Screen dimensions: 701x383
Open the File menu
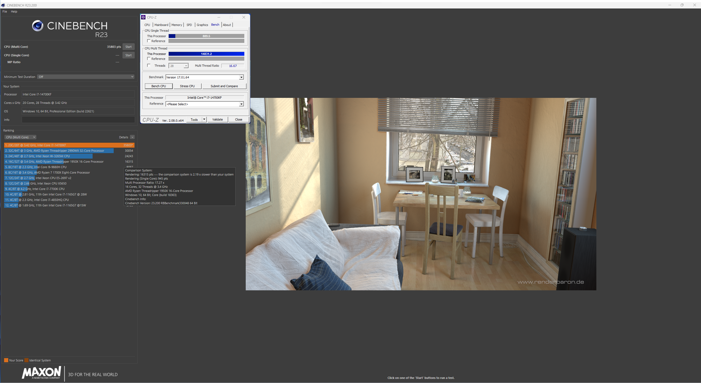pyautogui.click(x=5, y=11)
